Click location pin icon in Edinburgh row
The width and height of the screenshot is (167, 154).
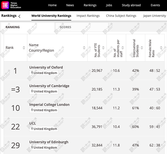click(32, 147)
